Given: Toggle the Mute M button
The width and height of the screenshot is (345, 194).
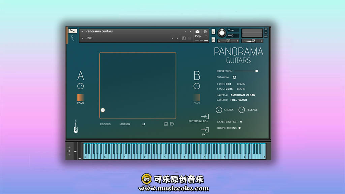Looking at the screenshot, I should click(x=213, y=40).
